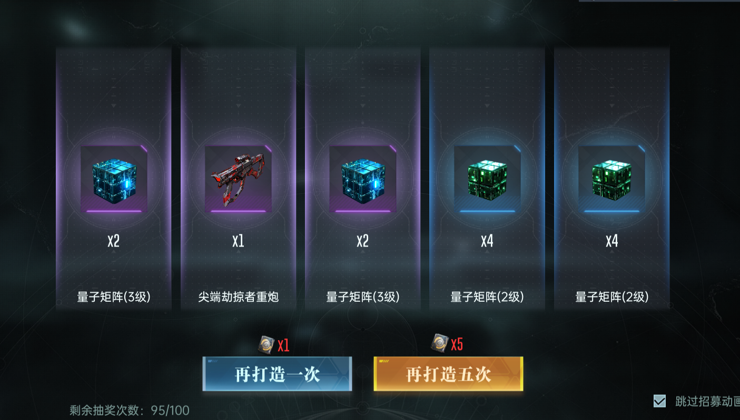This screenshot has height=420, width=740.
Task: Click the first blue Quantum Matrix cube icon
Action: [x=114, y=179]
